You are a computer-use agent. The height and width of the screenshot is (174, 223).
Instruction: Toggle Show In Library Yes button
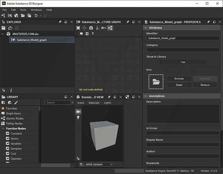[183, 62]
